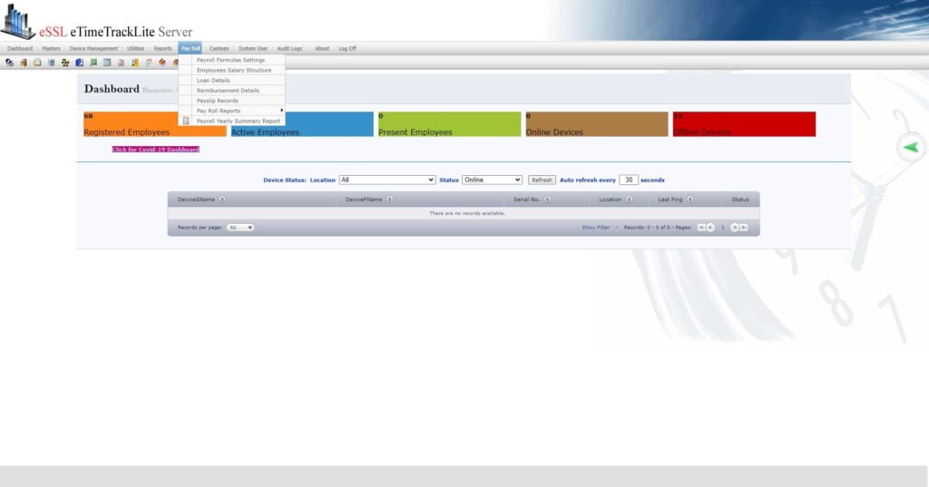Image resolution: width=929 pixels, height=487 pixels.
Task: Open the Reports menu
Action: click(x=163, y=49)
